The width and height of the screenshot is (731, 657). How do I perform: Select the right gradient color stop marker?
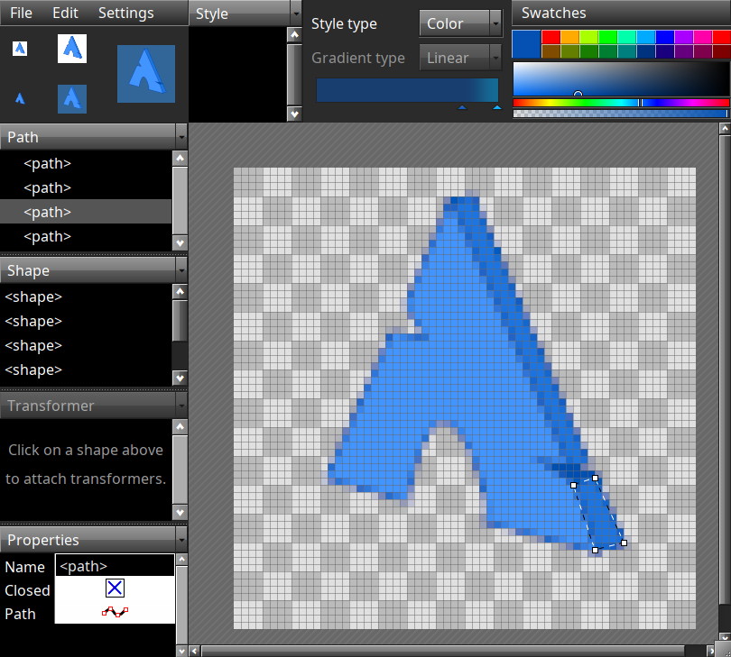tap(497, 107)
